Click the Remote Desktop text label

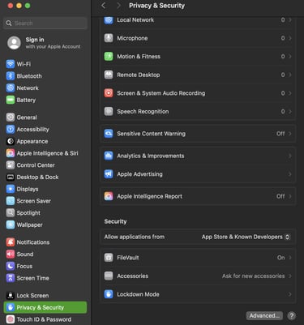pos(139,75)
